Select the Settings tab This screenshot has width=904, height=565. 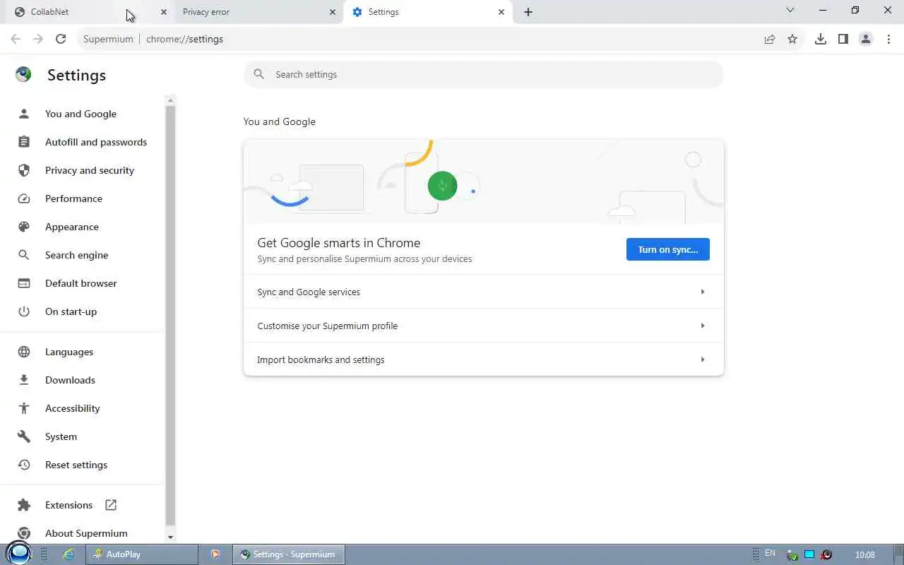(428, 12)
